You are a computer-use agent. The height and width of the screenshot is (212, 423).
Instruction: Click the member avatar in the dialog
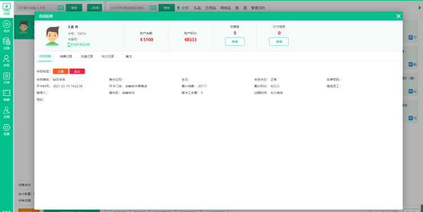[52, 36]
